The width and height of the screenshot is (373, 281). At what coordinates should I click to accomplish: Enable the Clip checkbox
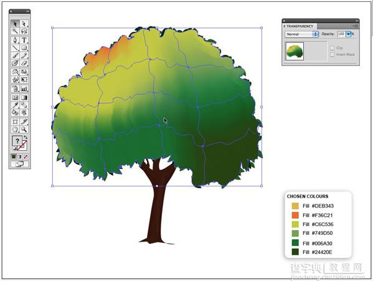pos(332,48)
